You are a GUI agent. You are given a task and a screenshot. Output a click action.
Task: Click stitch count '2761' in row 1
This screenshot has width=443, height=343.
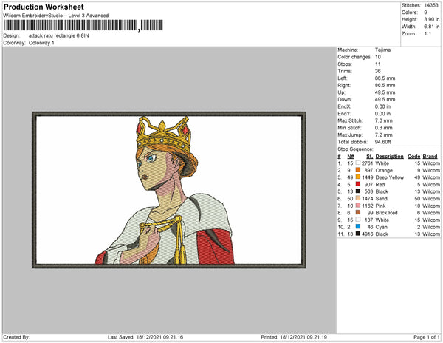(367, 163)
